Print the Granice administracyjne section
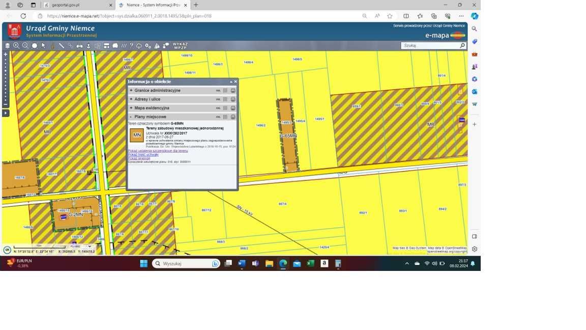The width and height of the screenshot is (586, 330). [x=233, y=91]
